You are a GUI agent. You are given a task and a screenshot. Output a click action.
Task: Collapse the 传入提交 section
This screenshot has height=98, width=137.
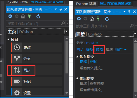pos(77,57)
